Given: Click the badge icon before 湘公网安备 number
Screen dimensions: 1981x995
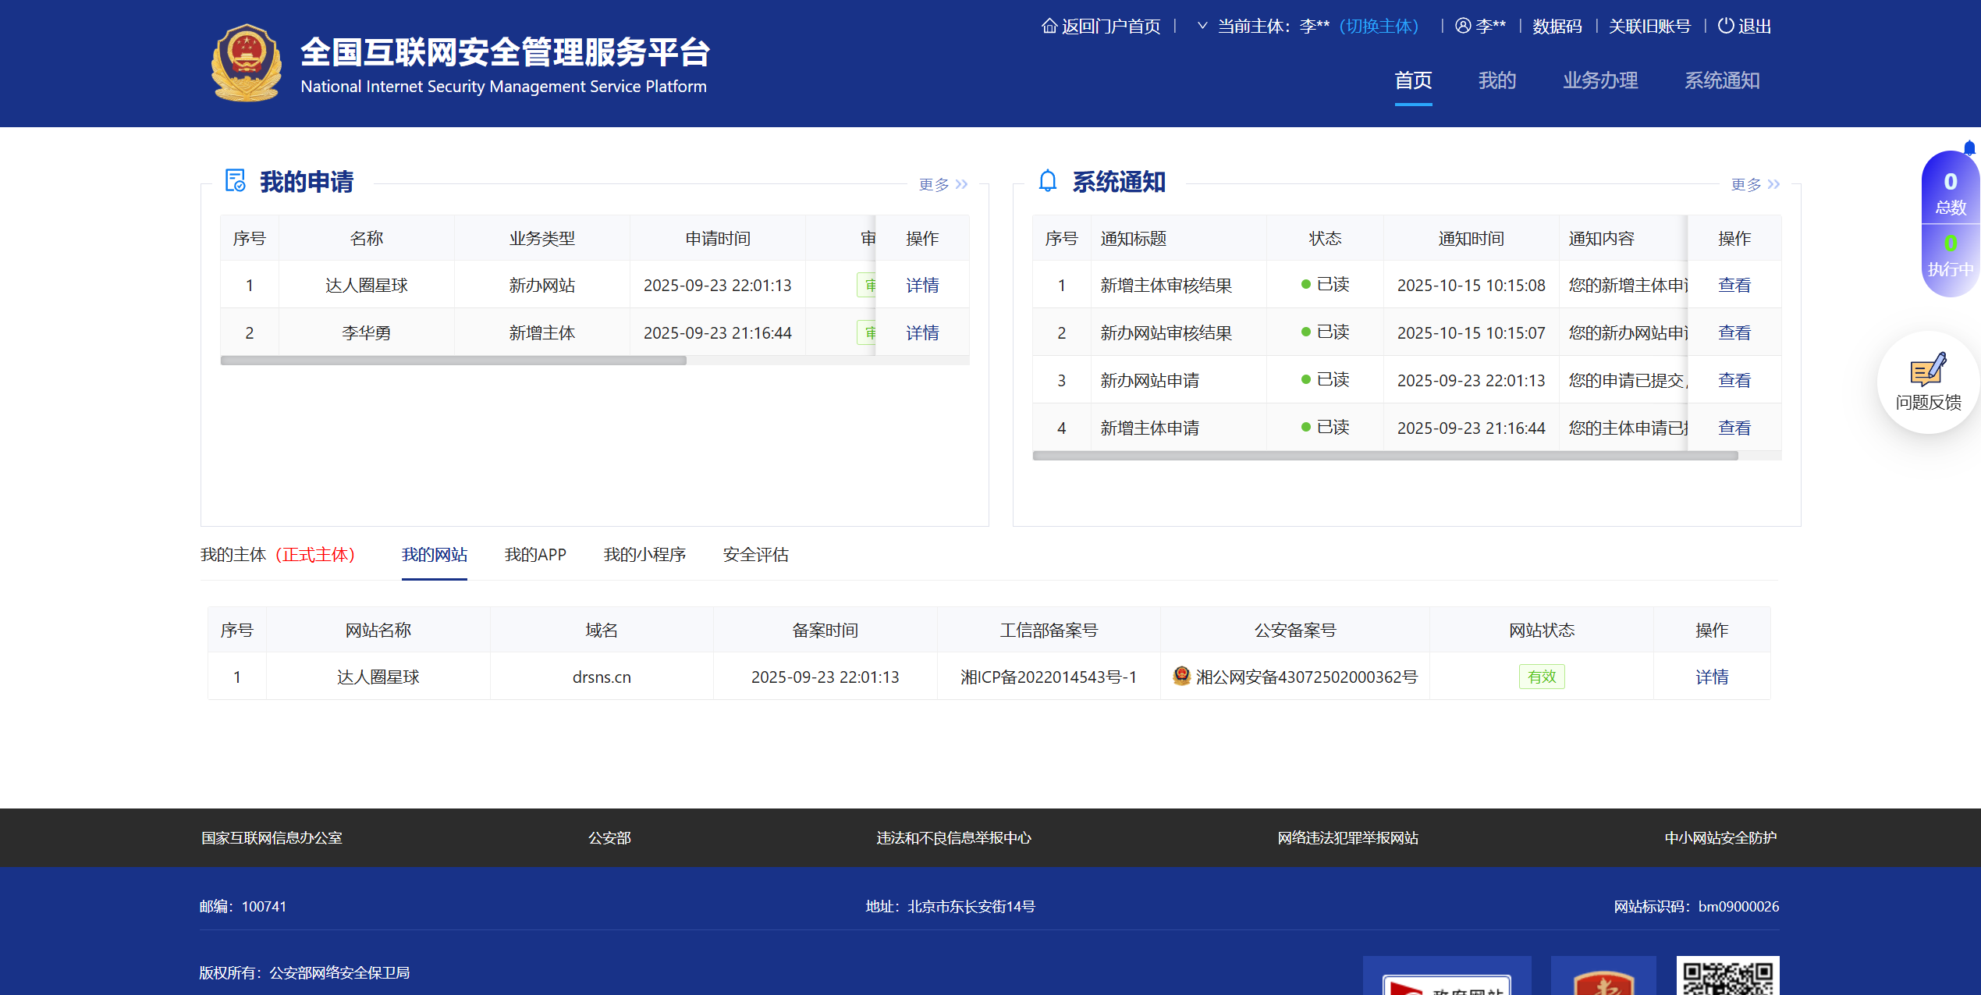Looking at the screenshot, I should click(1180, 676).
